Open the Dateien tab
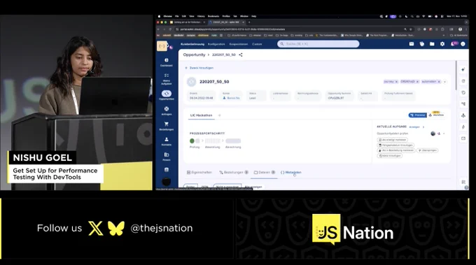Screen dimensions: 476x265 click(265, 172)
